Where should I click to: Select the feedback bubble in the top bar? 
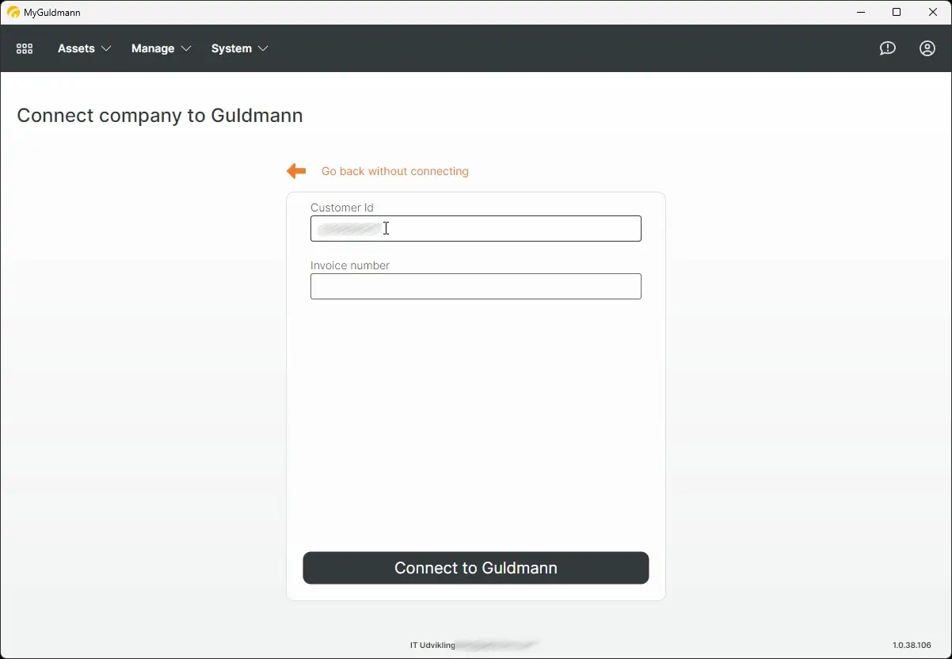coord(887,48)
